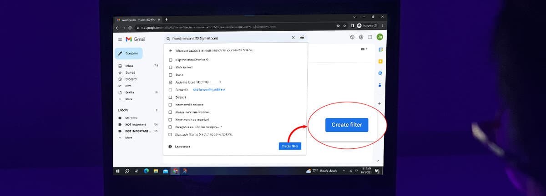Screen dimensions: 546x196
Task: Check the Skip the Inbox checkbox
Action: (171, 60)
